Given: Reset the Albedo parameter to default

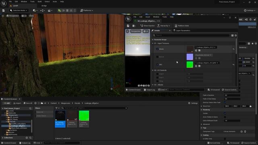Looking at the screenshot, I should [x=233, y=49].
